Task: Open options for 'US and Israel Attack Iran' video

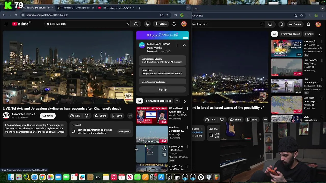Action: (188, 109)
